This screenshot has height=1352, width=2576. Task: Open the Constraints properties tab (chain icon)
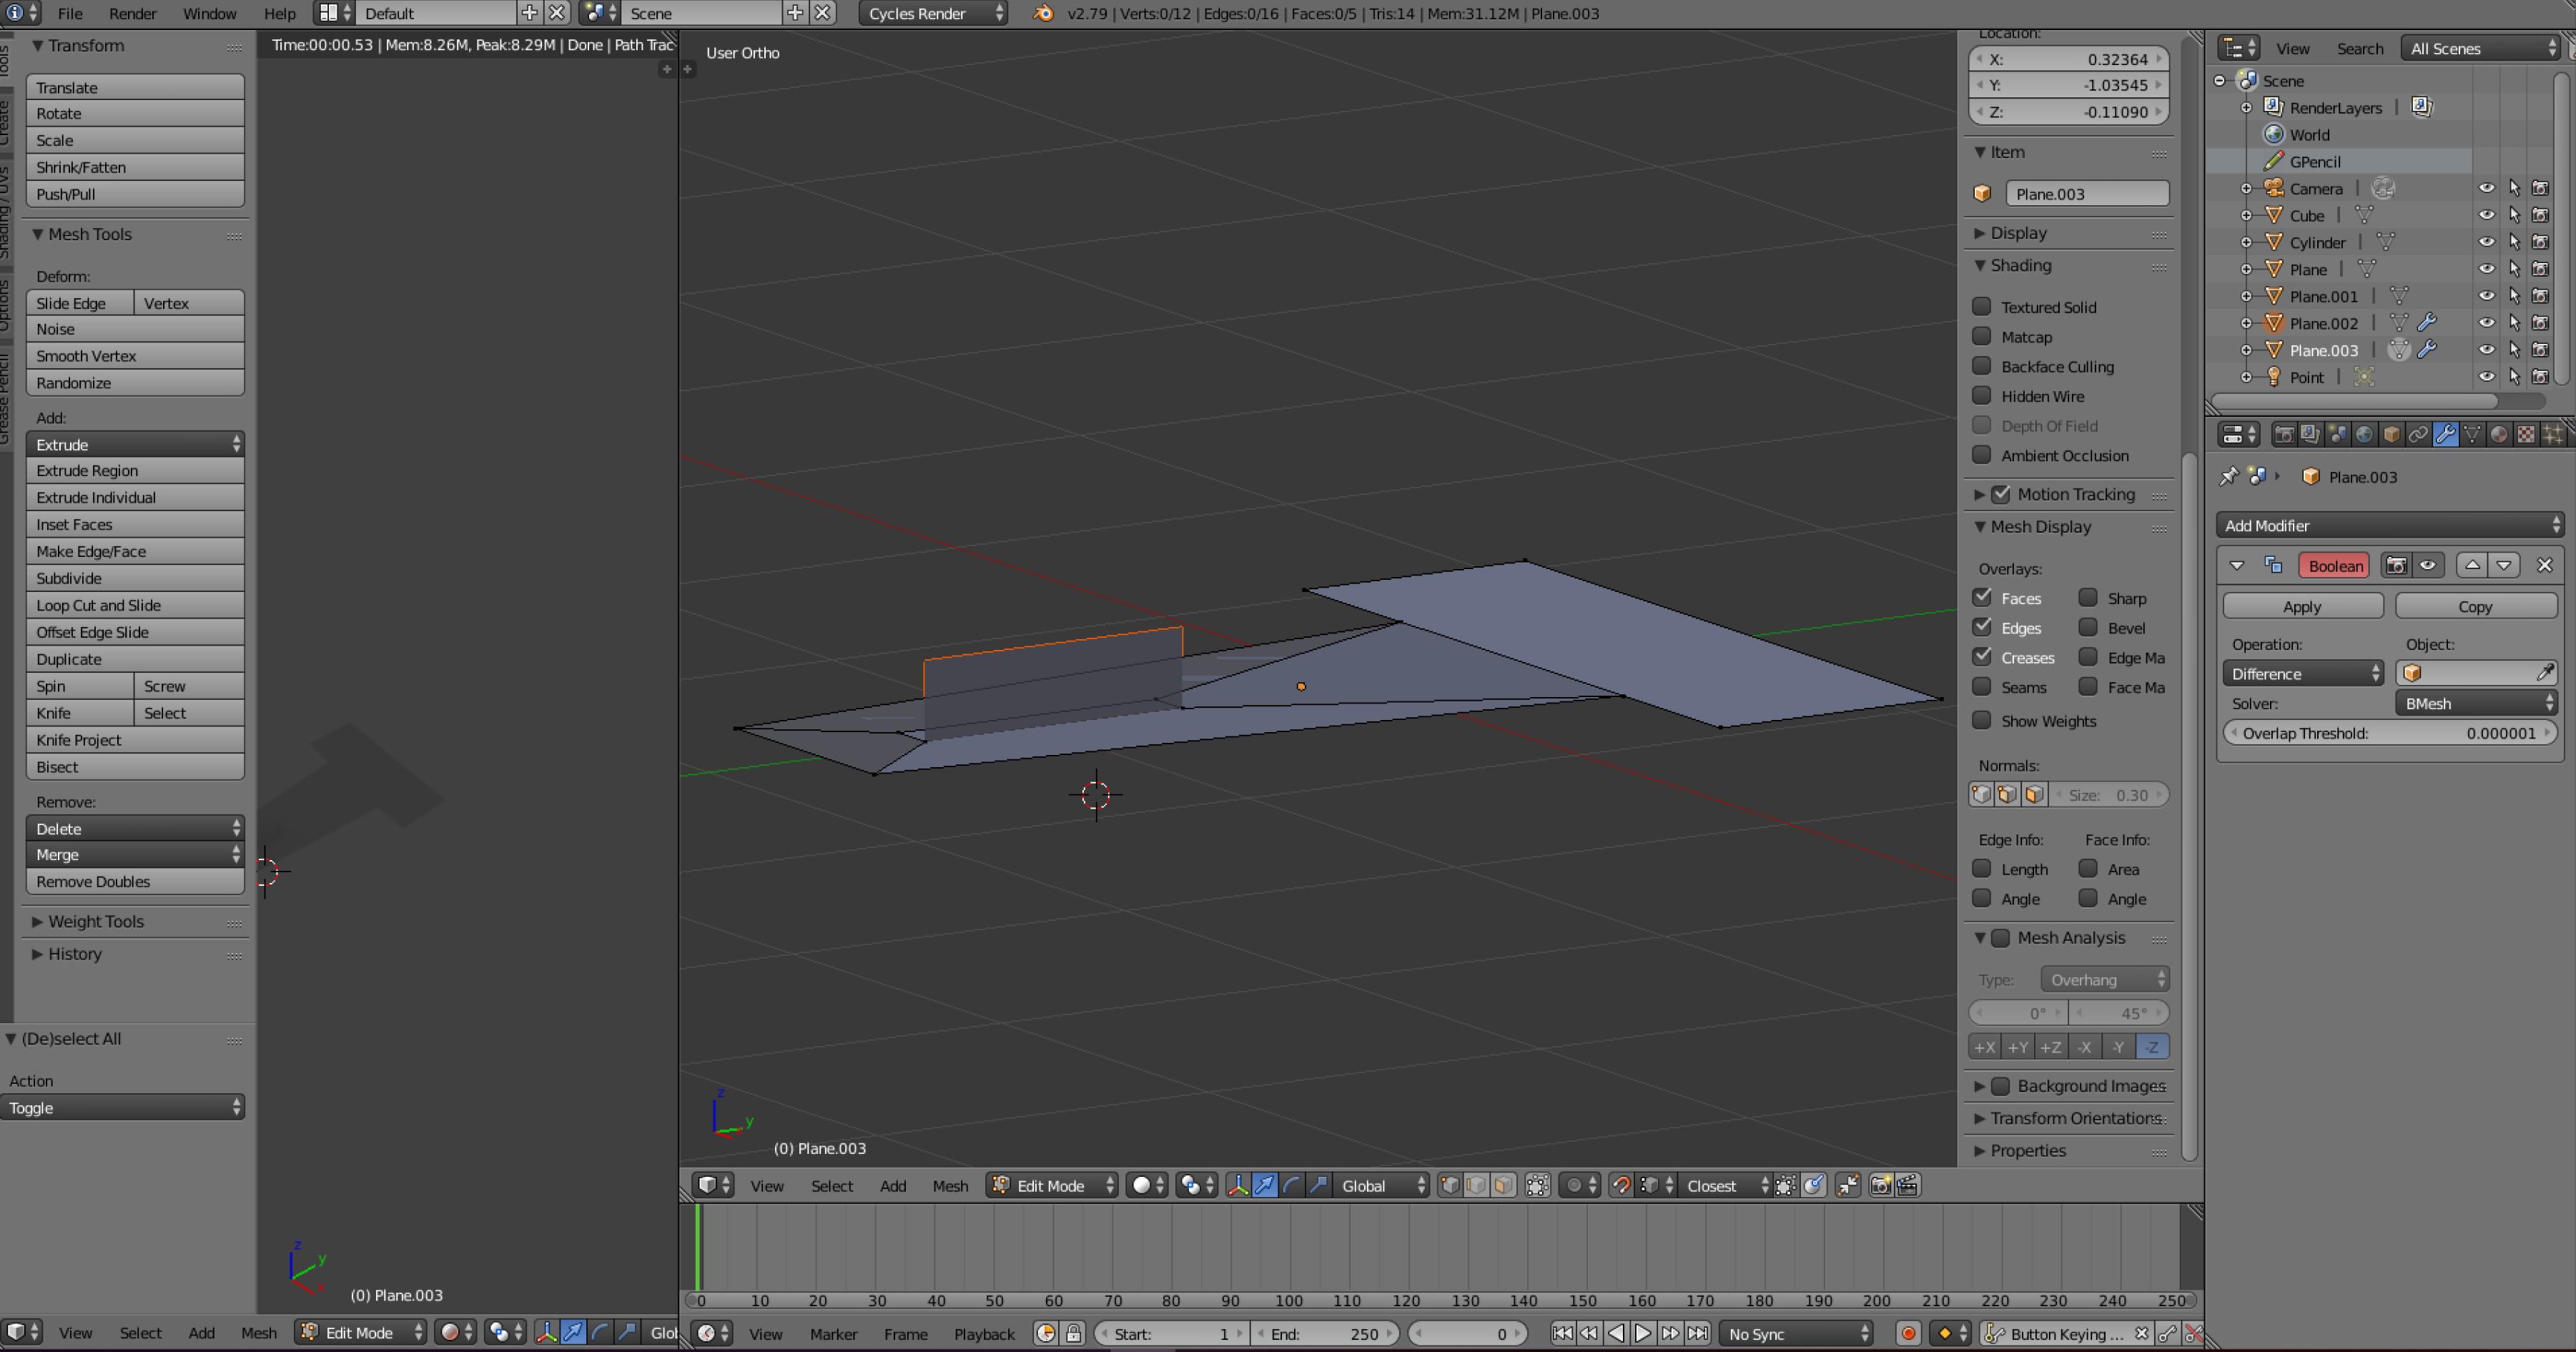pos(2418,435)
